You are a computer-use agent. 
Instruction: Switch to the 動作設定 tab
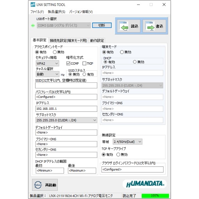pyautogui.click(x=97, y=40)
